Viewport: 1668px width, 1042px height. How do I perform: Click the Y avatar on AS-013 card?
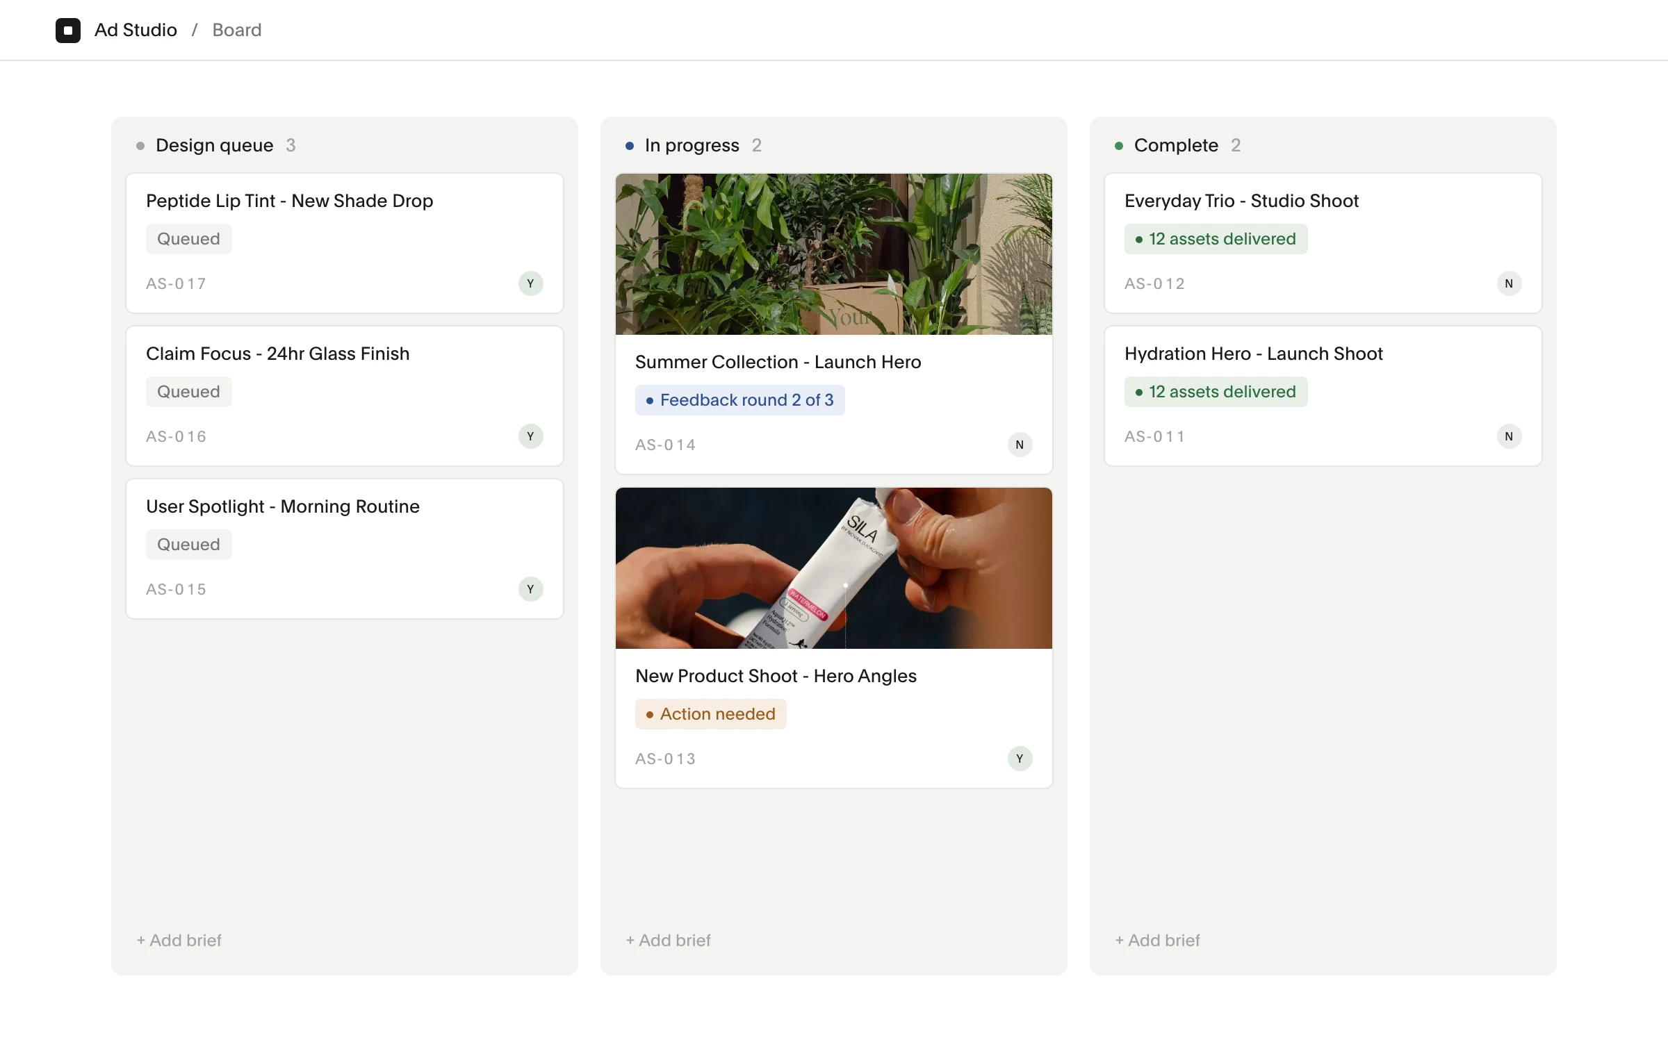(x=1020, y=759)
